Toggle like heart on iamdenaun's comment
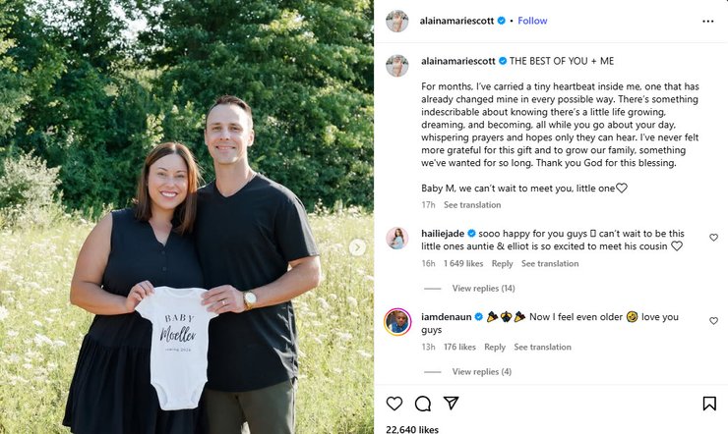Viewport: 728px width, 434px height. tap(713, 321)
